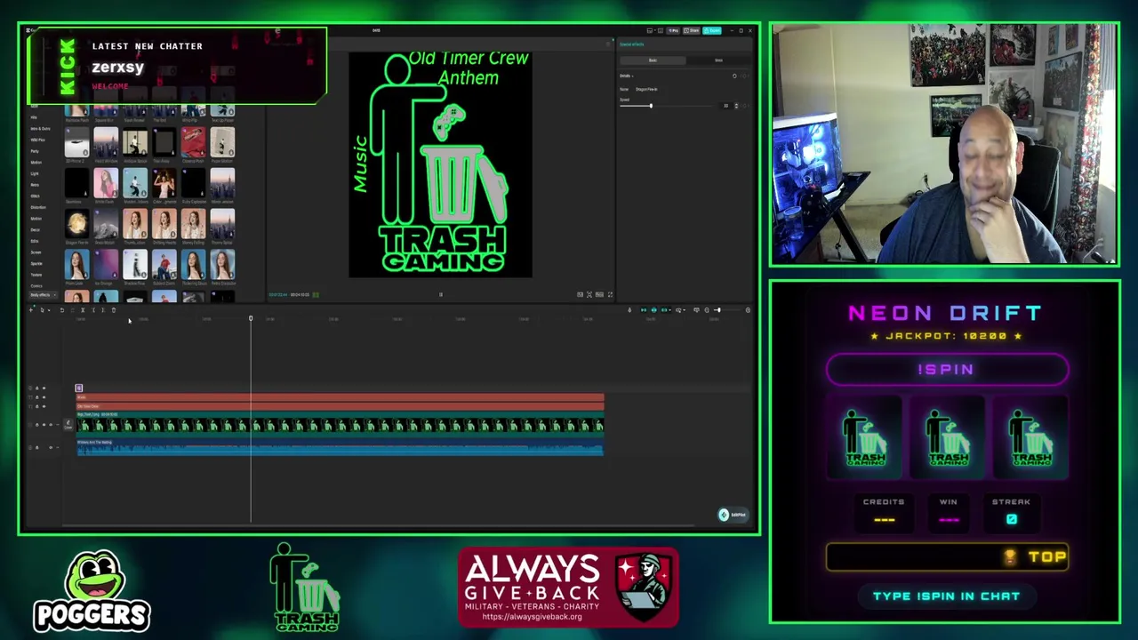The height and width of the screenshot is (640, 1138).
Task: Select the Heart Window effect thumbnail
Action: click(106, 142)
